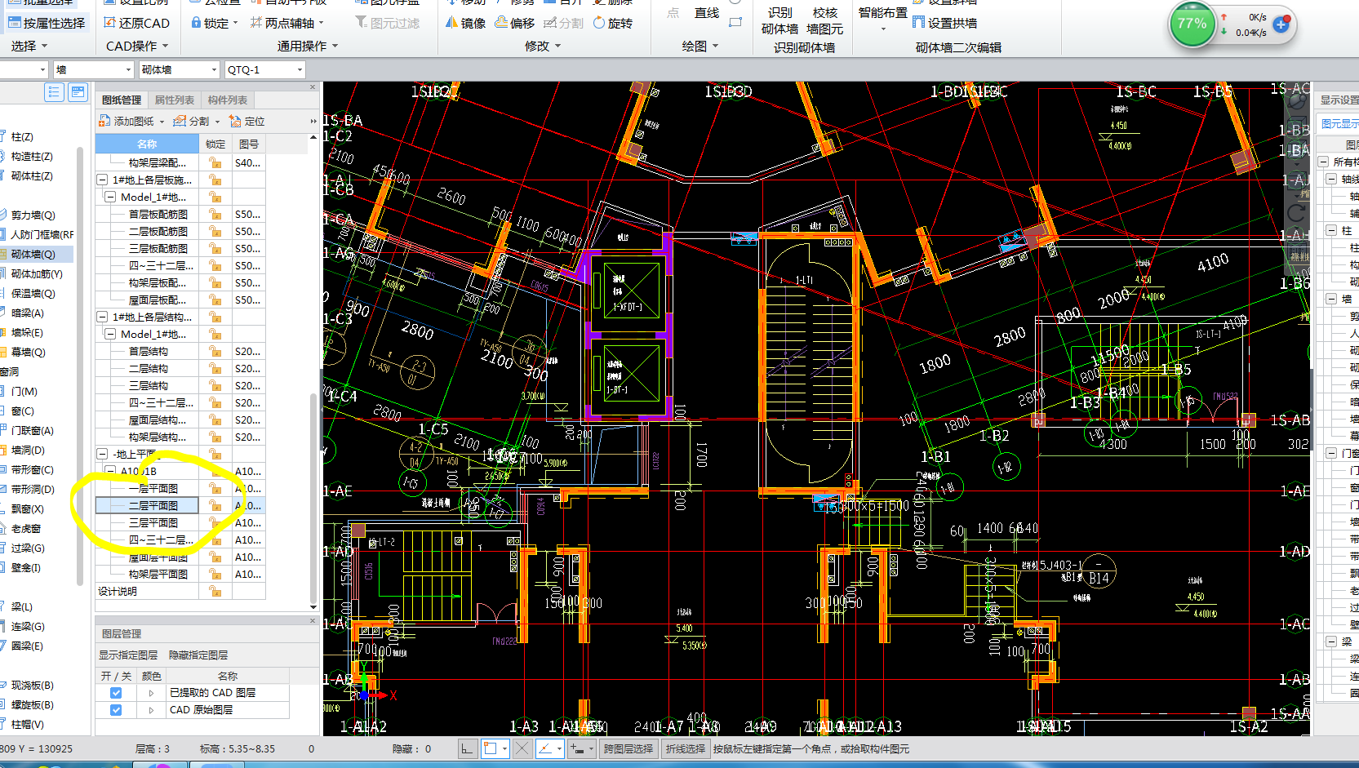
Task: Switch to the 属性列表 tab
Action: (x=175, y=100)
